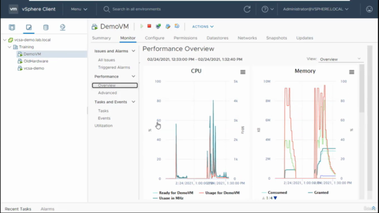Click the charts area vertical scrollbar
Screen dimensions: 379x213
click(x=362, y=88)
